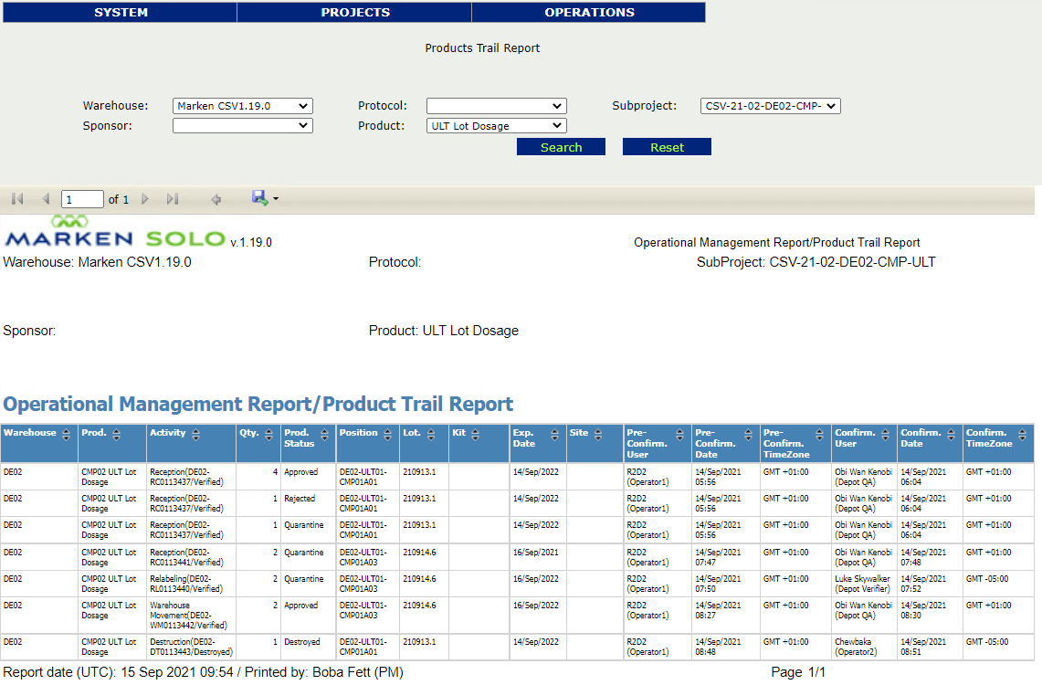Go to previous report page
The height and width of the screenshot is (685, 1042).
(x=46, y=199)
